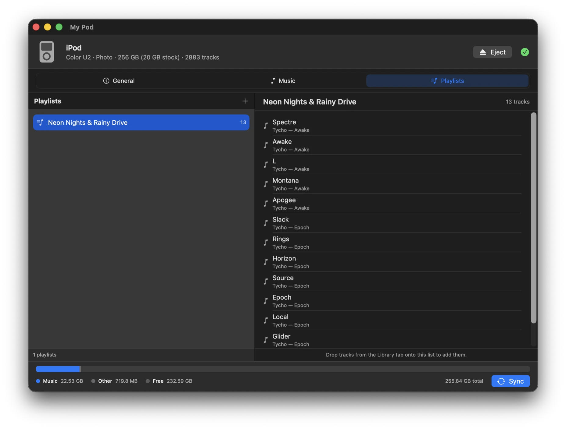566x429 pixels.
Task: Click the iPod device icon
Action: (x=46, y=52)
